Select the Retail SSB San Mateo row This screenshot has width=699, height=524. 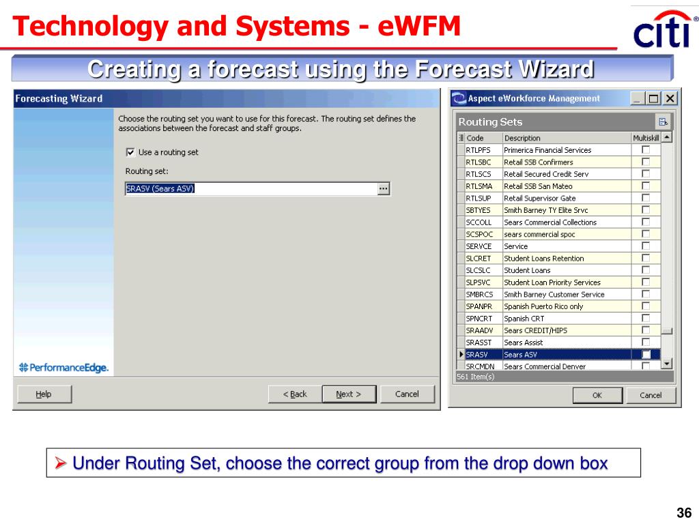click(x=559, y=186)
